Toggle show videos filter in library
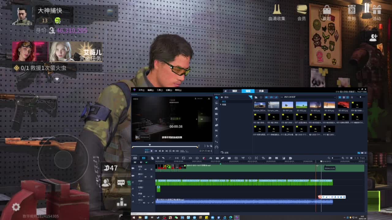392x220 pixels. tap(266, 97)
